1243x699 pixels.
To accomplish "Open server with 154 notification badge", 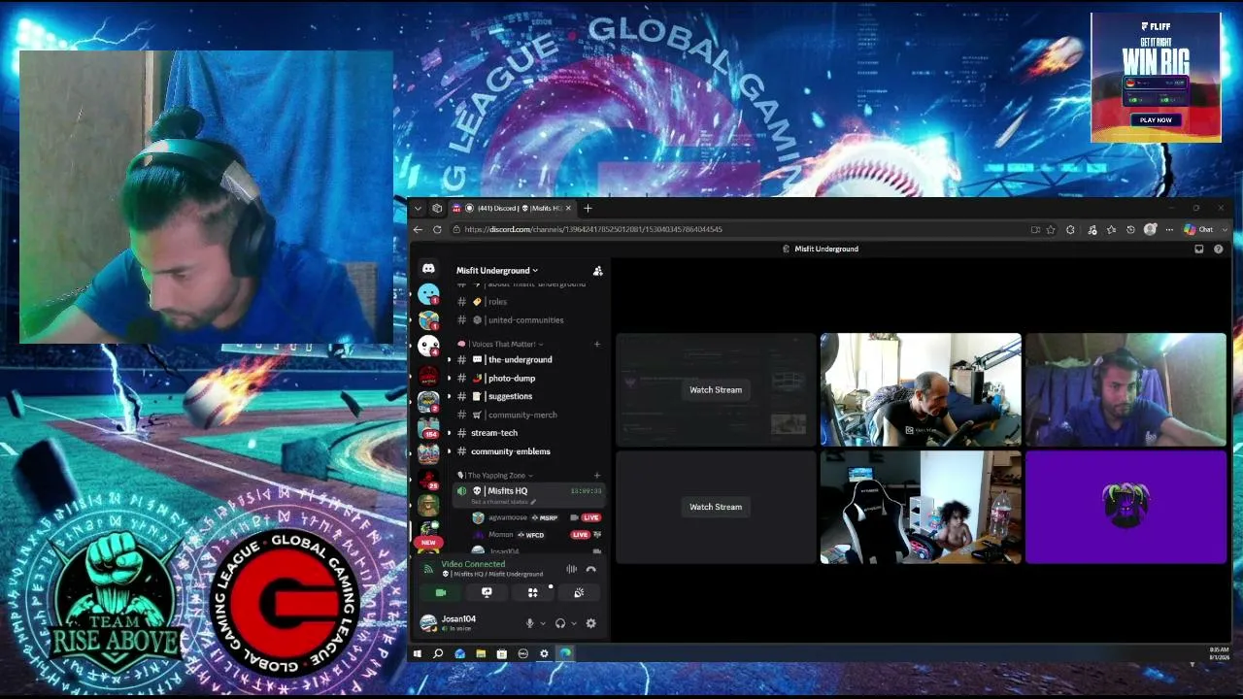I will pos(428,428).
